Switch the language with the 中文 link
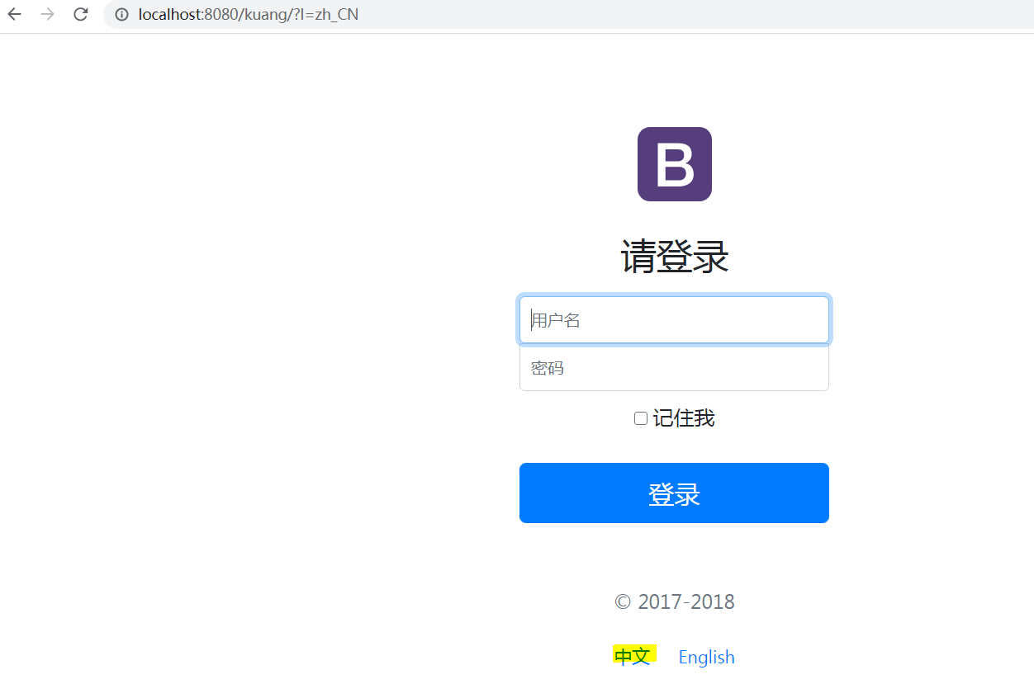Screen dimensions: 1034x684 pos(633,656)
